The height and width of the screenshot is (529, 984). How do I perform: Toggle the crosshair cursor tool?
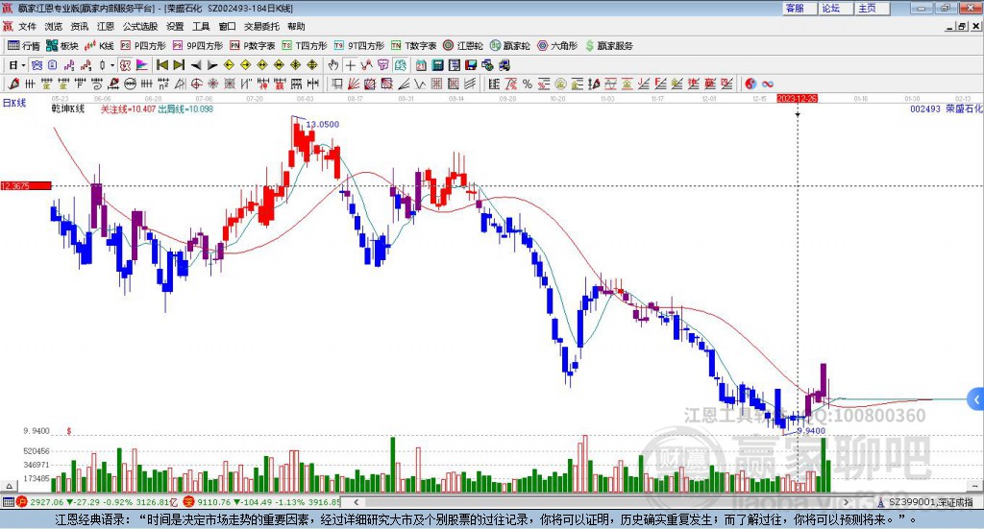(350, 65)
